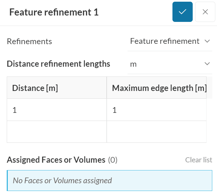
Task: Click the empty Maximum edge length cell
Action: 157,132
